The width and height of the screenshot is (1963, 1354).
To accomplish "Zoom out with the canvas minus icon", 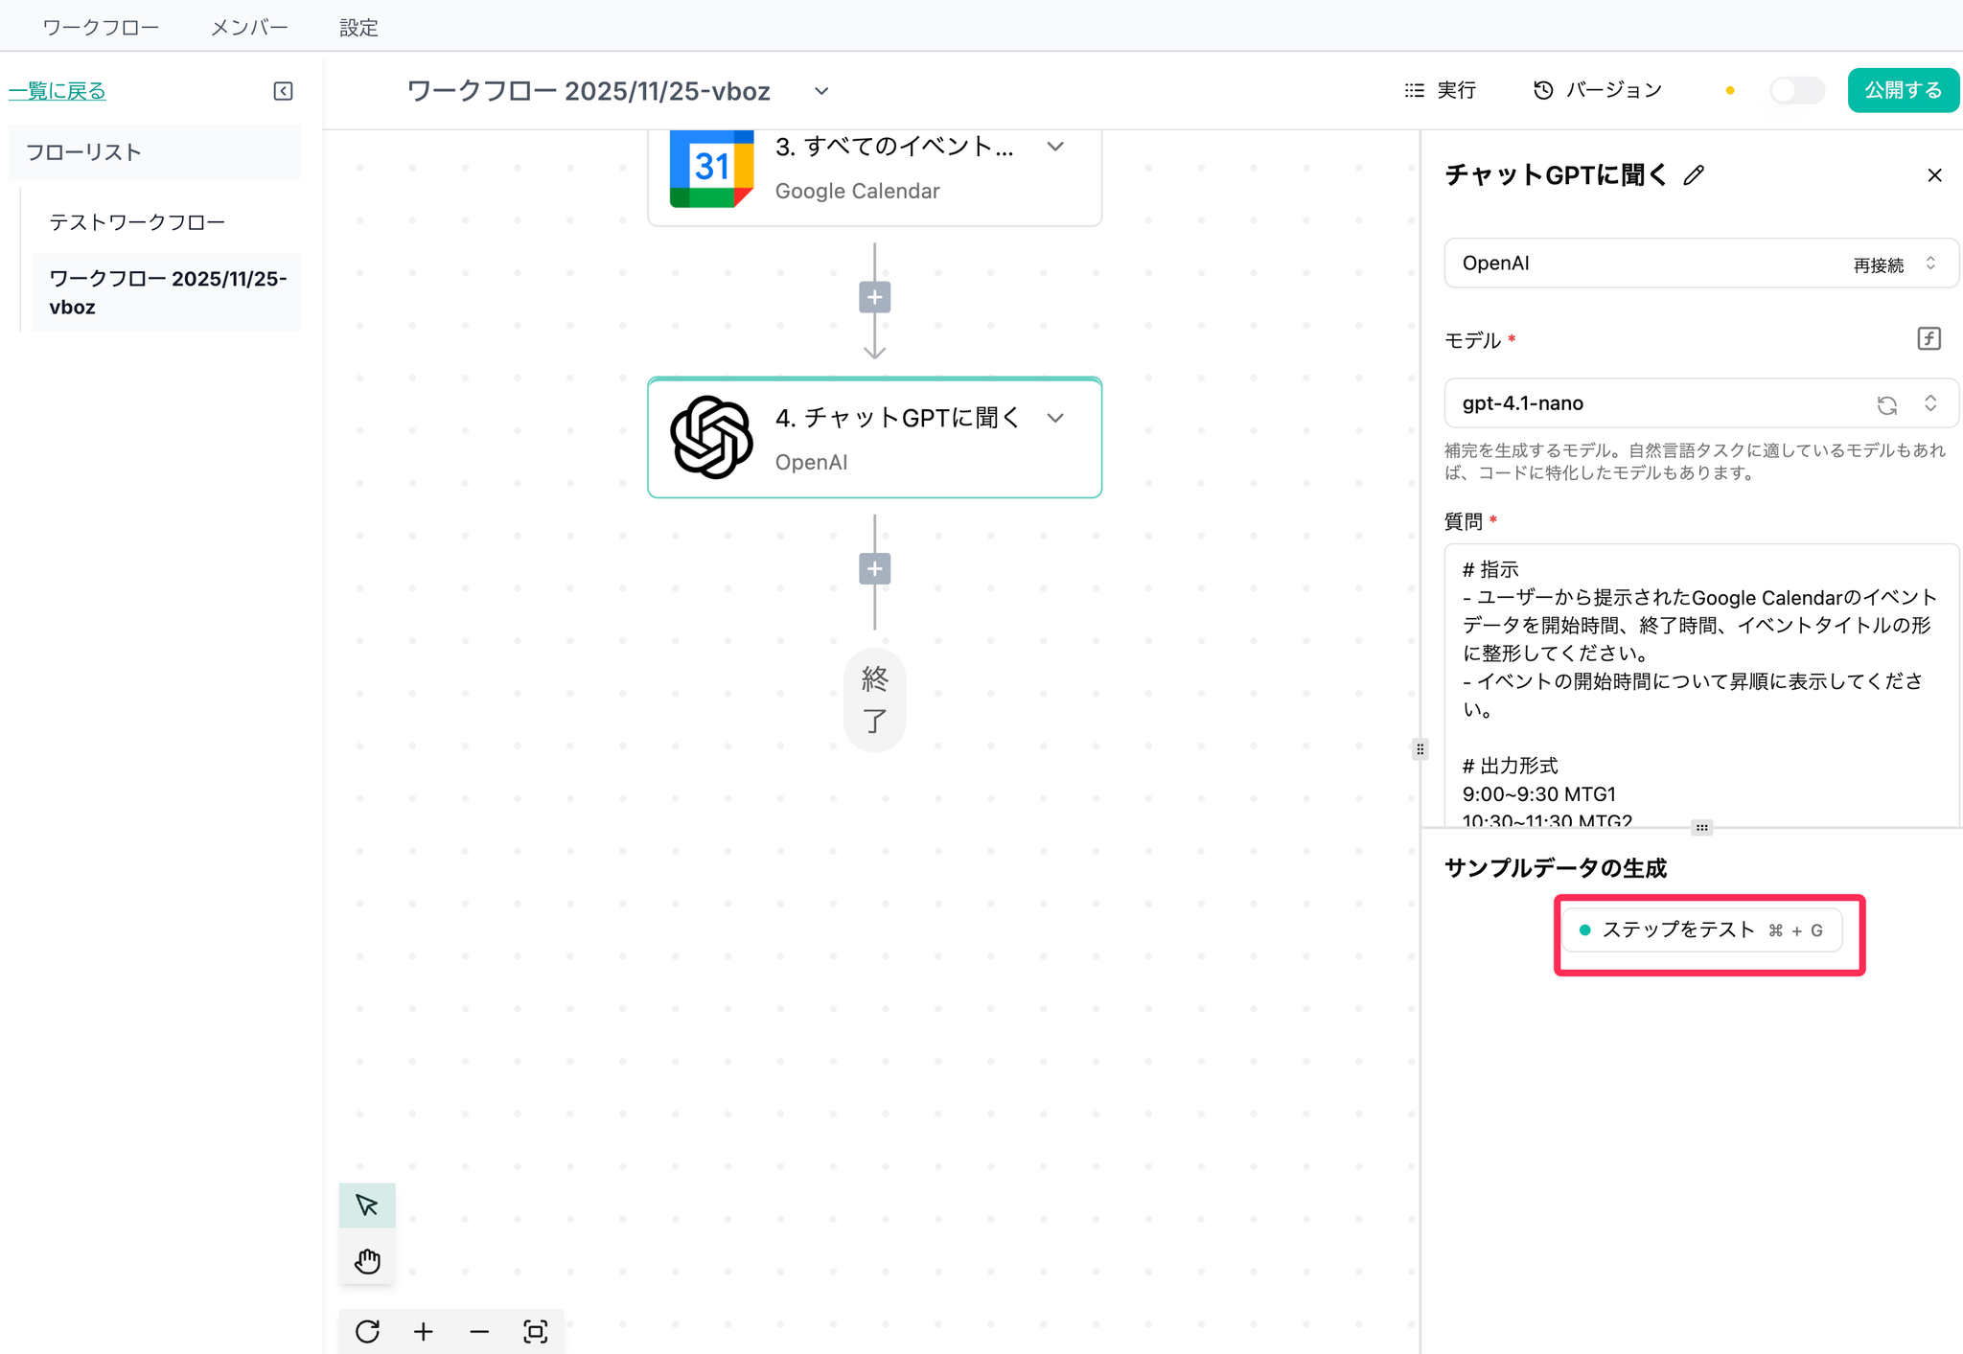I will coord(479,1331).
